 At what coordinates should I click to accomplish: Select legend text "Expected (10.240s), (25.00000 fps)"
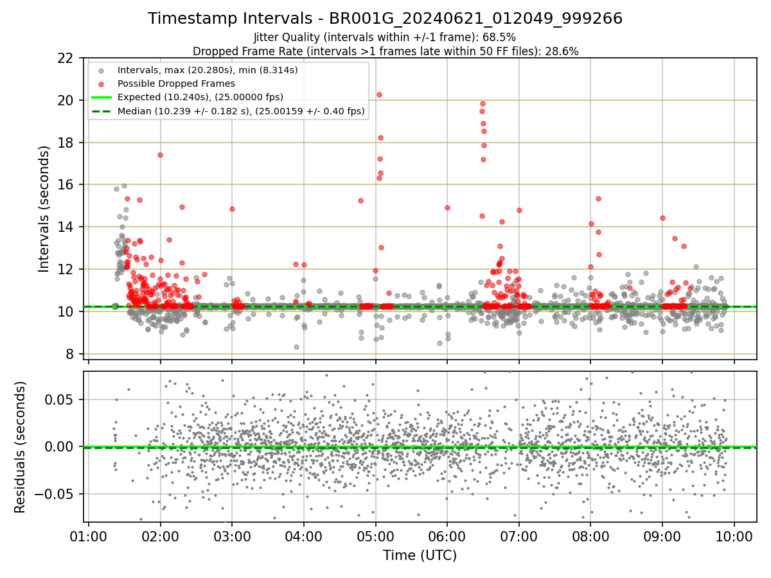200,97
